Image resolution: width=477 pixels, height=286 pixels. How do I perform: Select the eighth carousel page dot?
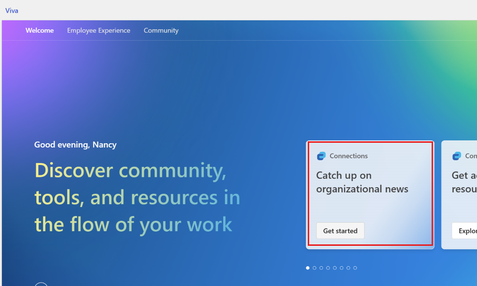click(x=355, y=268)
